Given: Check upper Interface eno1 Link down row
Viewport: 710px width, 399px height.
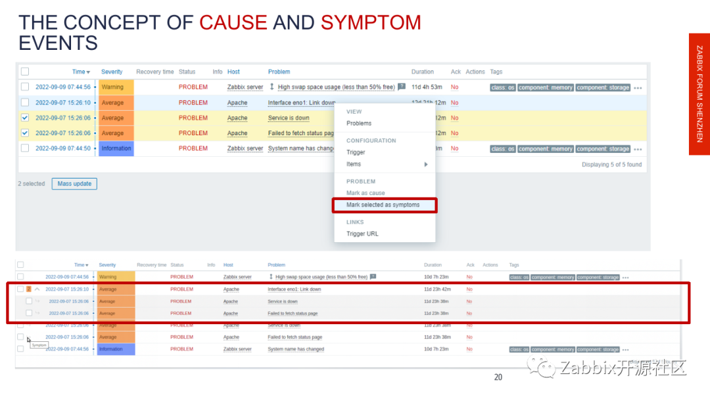Looking at the screenshot, I should tap(25, 102).
